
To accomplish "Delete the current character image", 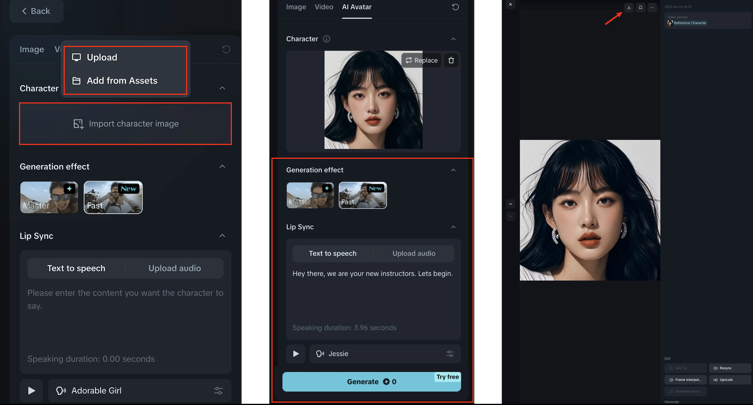I will [x=451, y=60].
